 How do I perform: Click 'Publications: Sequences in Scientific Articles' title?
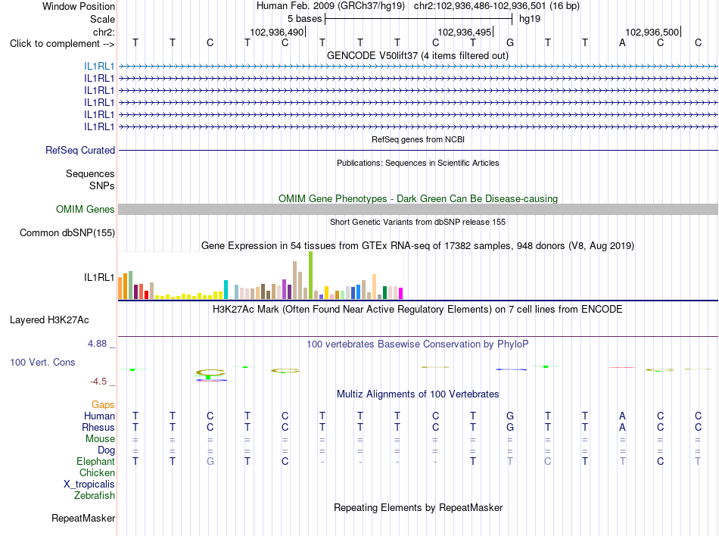(x=418, y=163)
